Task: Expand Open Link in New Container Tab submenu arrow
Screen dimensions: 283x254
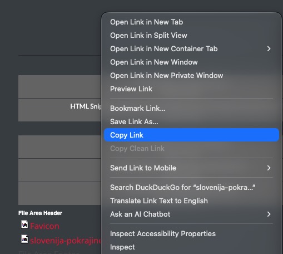Action: point(269,49)
